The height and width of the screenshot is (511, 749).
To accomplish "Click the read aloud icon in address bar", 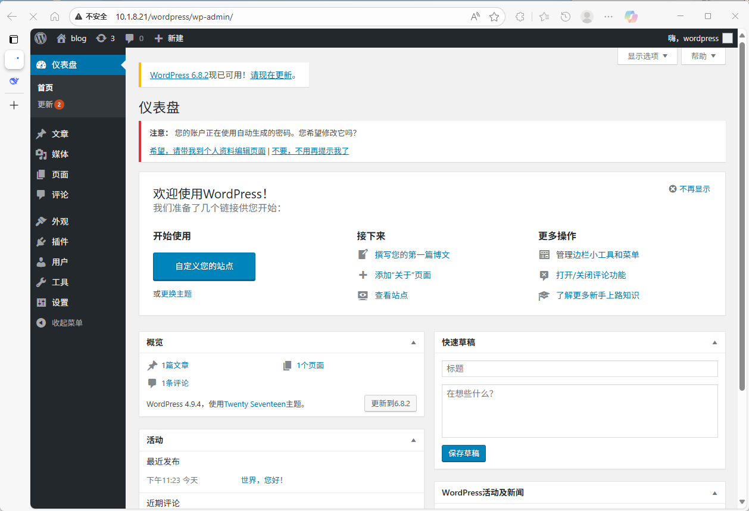I will click(475, 17).
